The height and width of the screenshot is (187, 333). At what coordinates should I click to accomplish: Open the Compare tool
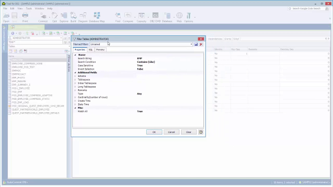(127, 17)
